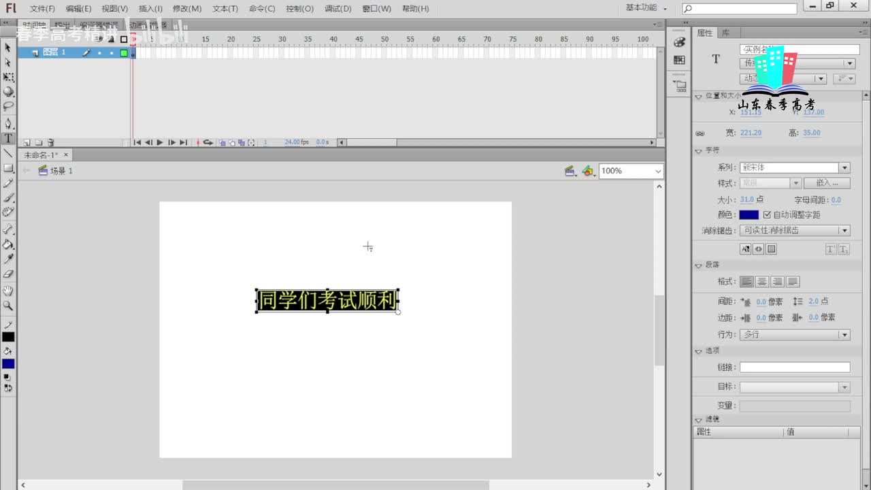Select the 3D Rotation tool
871x490 pixels.
(8, 92)
